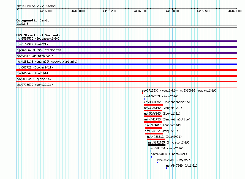The image size is (245, 179).
Task: Click ruler position 44163300
Action: 141,11
